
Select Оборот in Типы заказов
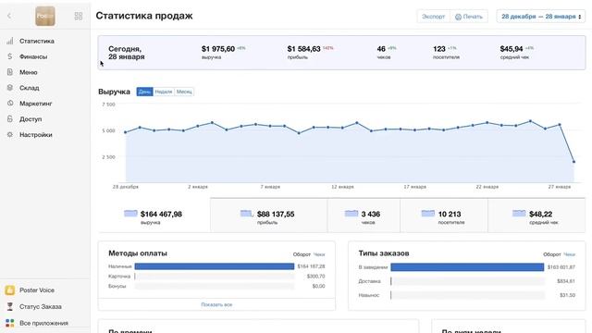pyautogui.click(x=552, y=254)
